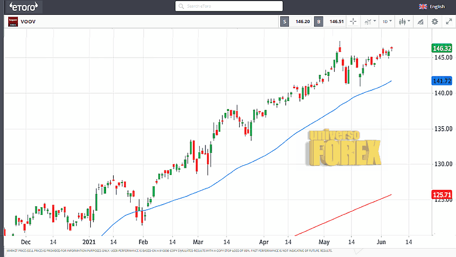Screen dimensions: 456x257
Task: Toggle the crosshair cursor tool
Action: [353, 22]
